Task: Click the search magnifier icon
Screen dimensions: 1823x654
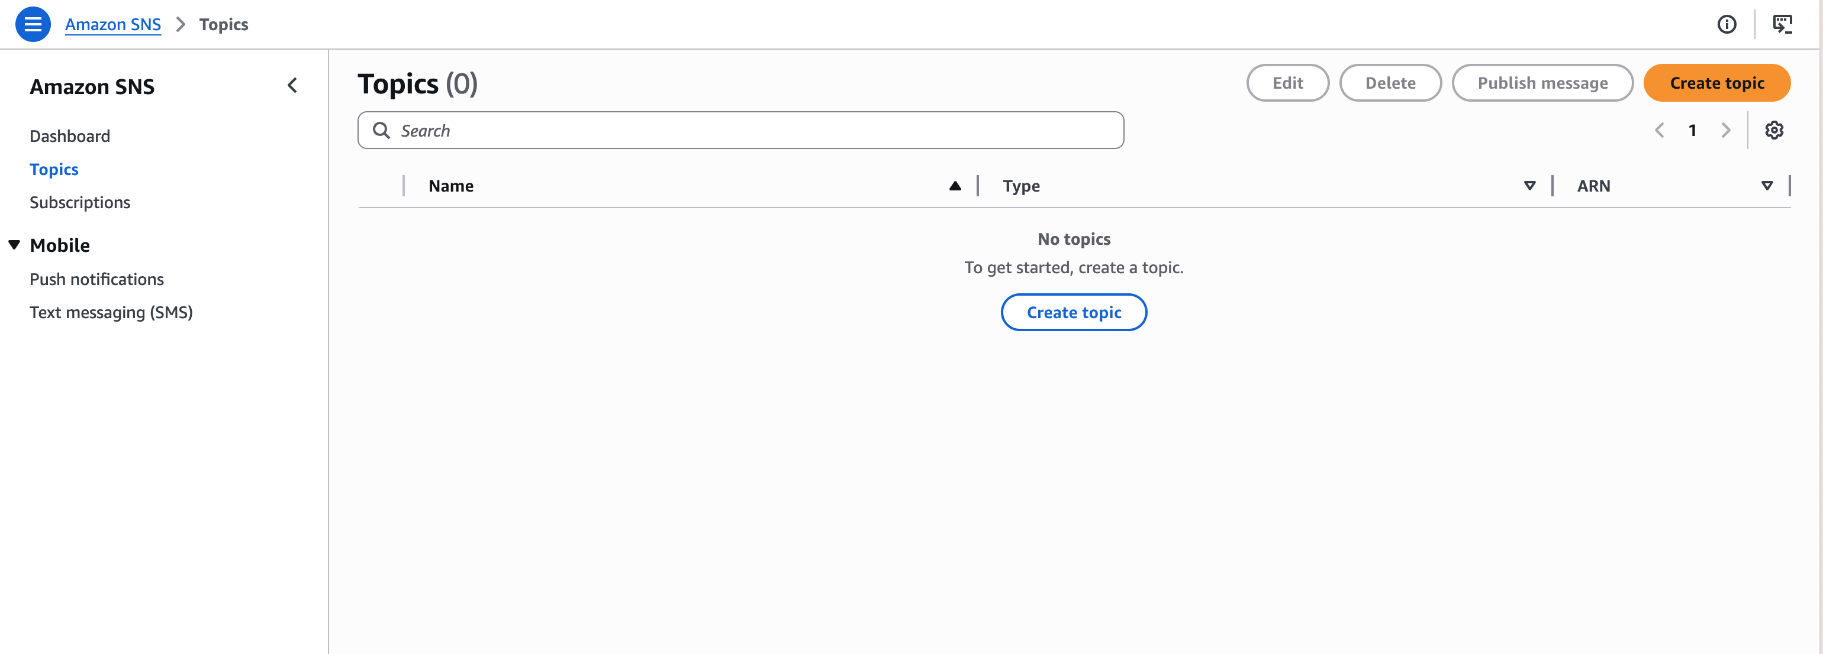Action: point(381,130)
